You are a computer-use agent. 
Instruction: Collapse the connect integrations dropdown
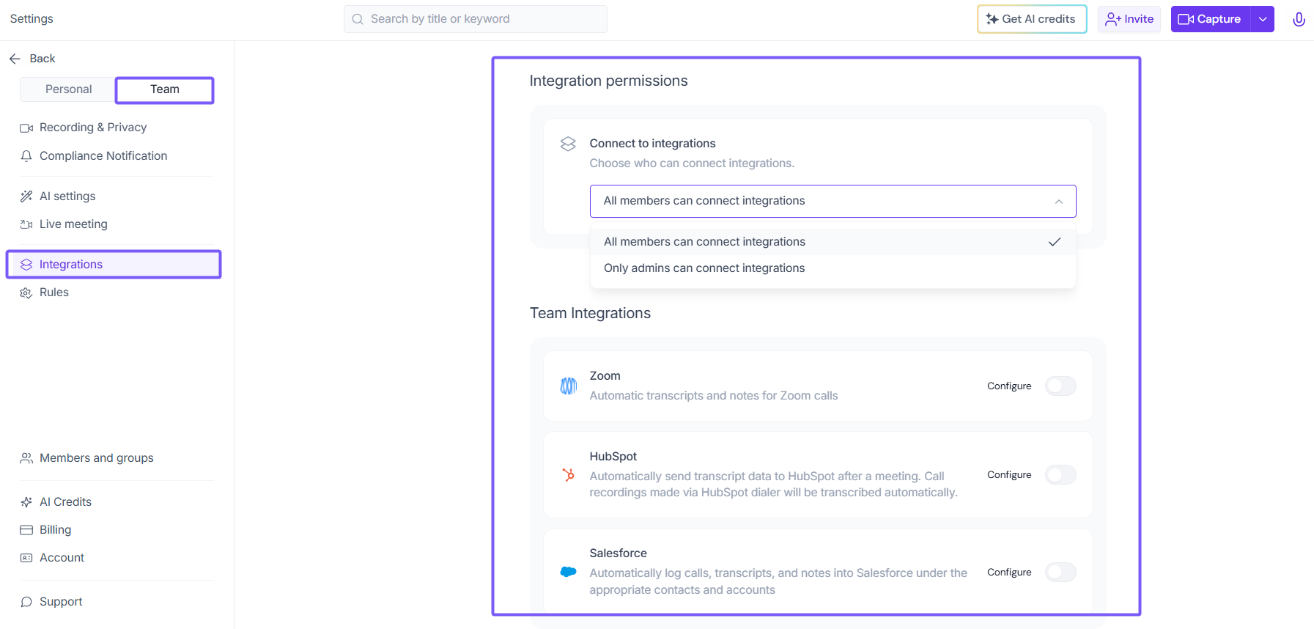(1058, 202)
